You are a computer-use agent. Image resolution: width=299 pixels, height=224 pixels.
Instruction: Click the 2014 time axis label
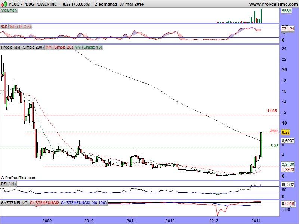coord(256,221)
